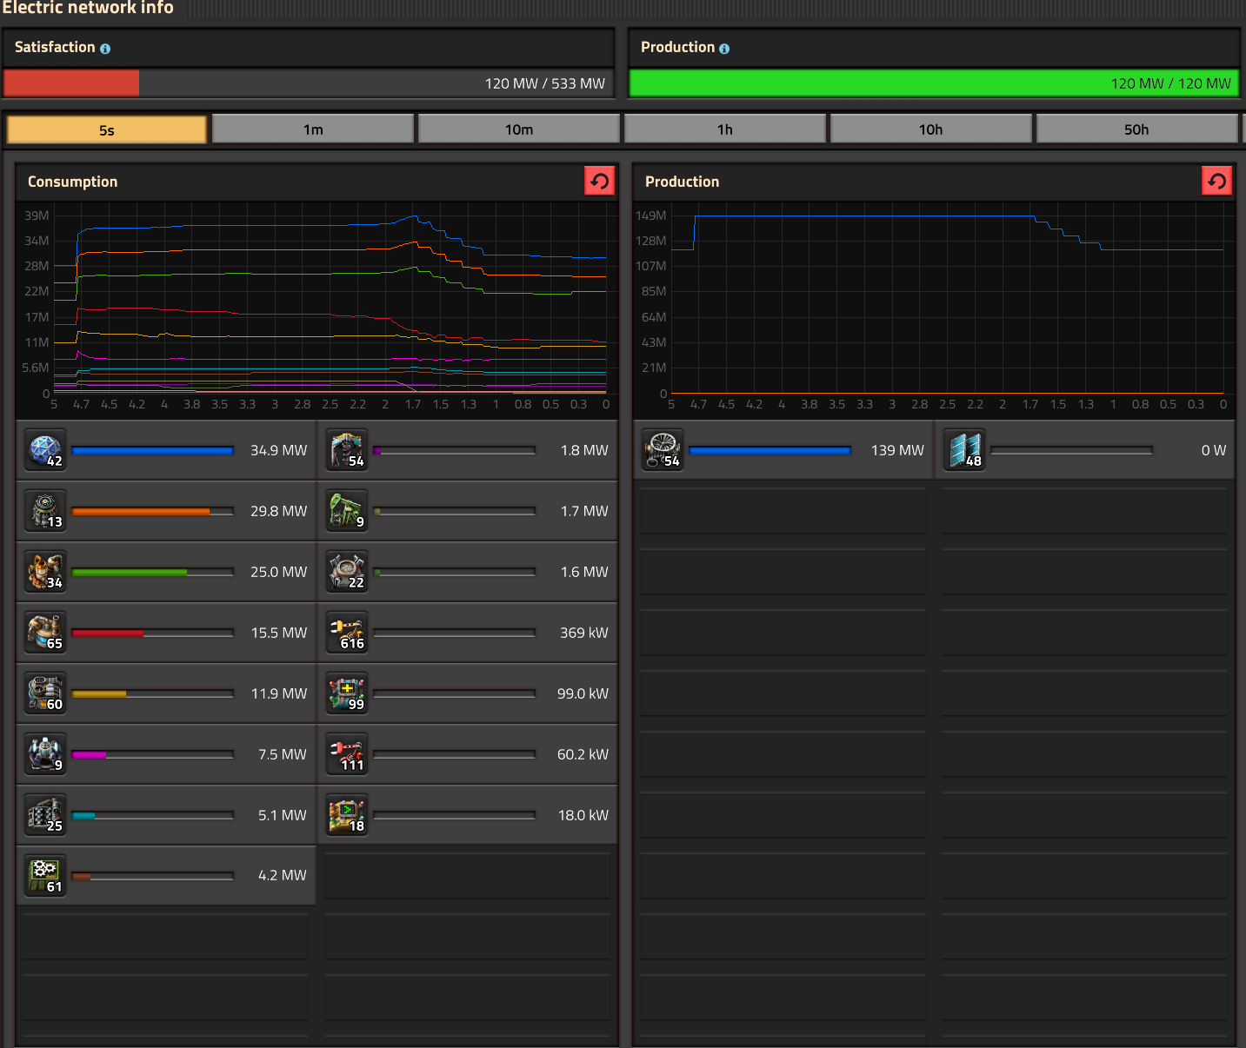Select the red long-handed inserter icon showing 111

[x=346, y=754]
